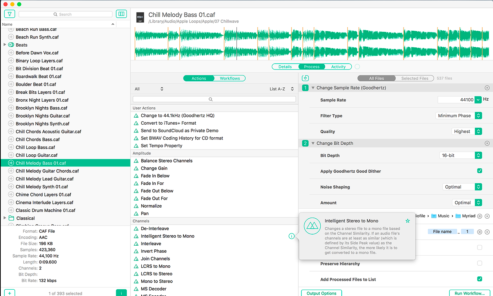Select the Balance Stereo Channels action
This screenshot has height=296, width=493.
pyautogui.click(x=166, y=161)
